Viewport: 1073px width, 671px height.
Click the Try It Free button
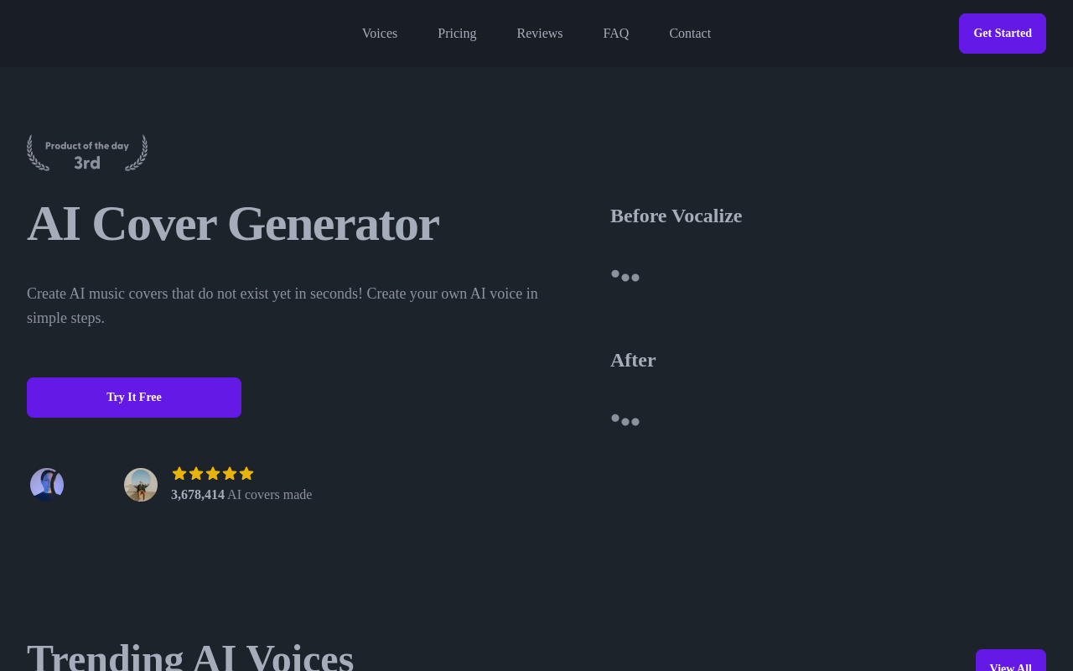pos(134,398)
